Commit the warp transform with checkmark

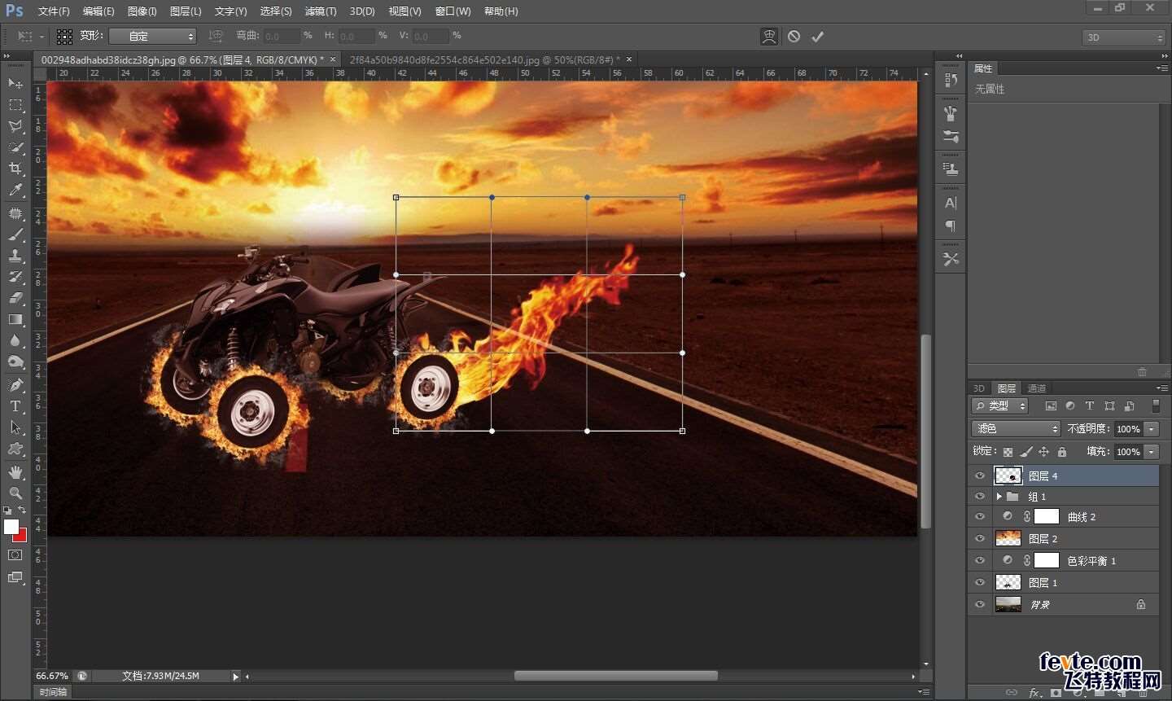pos(818,37)
